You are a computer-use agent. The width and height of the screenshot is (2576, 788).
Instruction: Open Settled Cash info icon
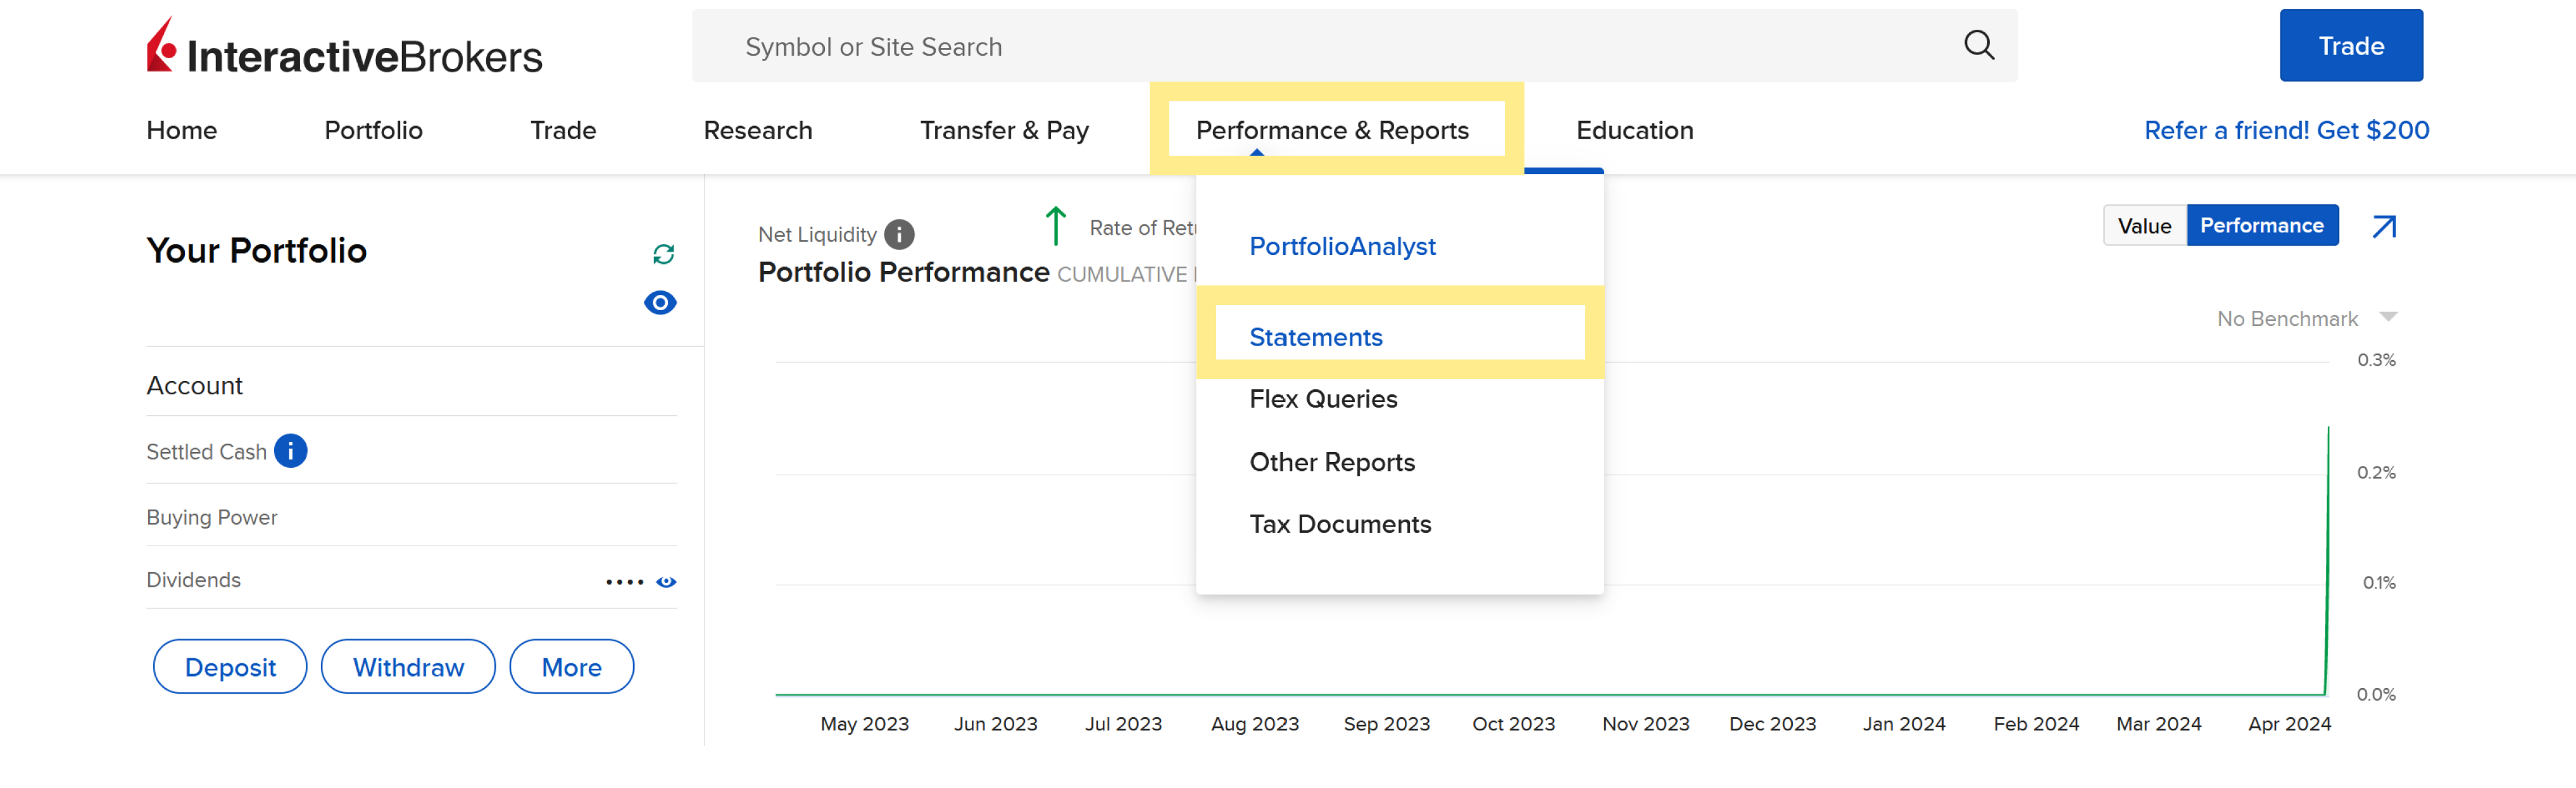291,451
